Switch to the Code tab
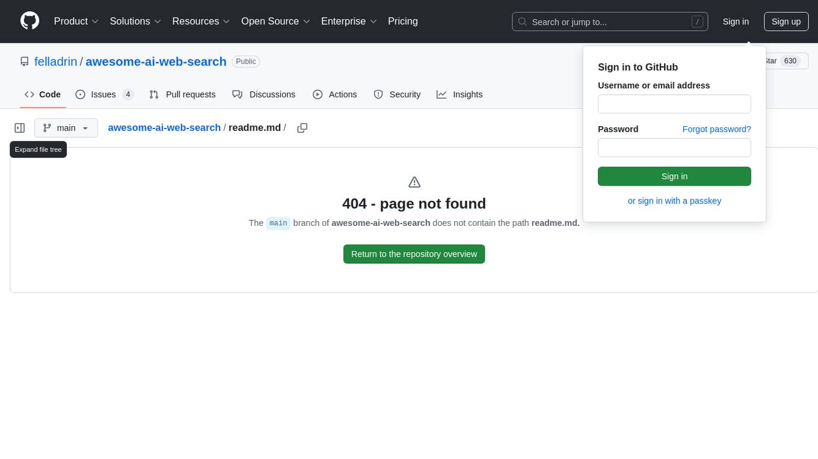The height and width of the screenshot is (459, 818). 43,94
